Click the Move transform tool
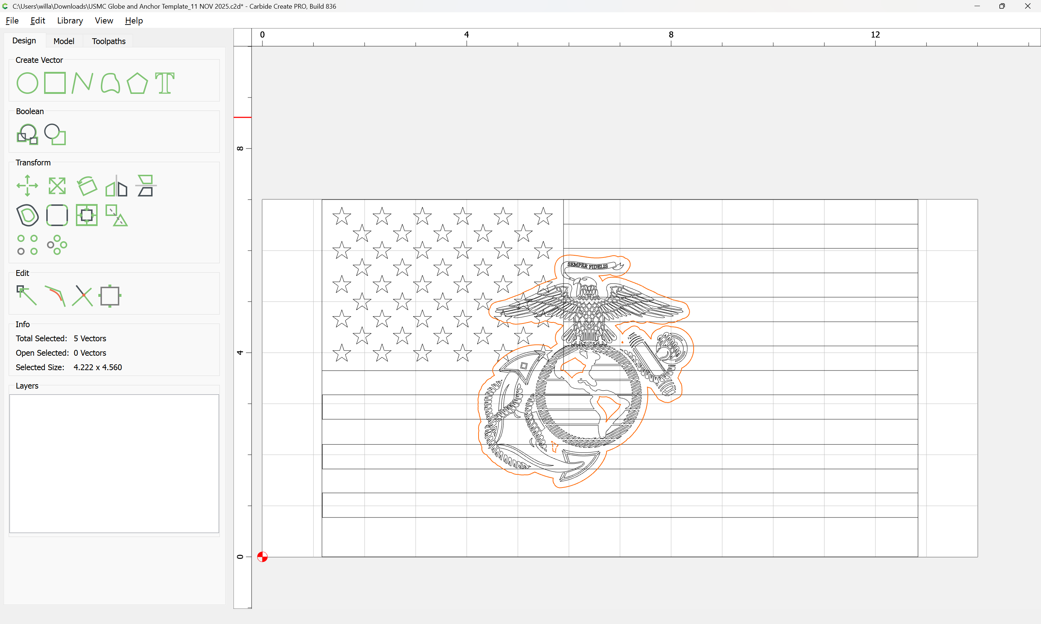 point(27,186)
